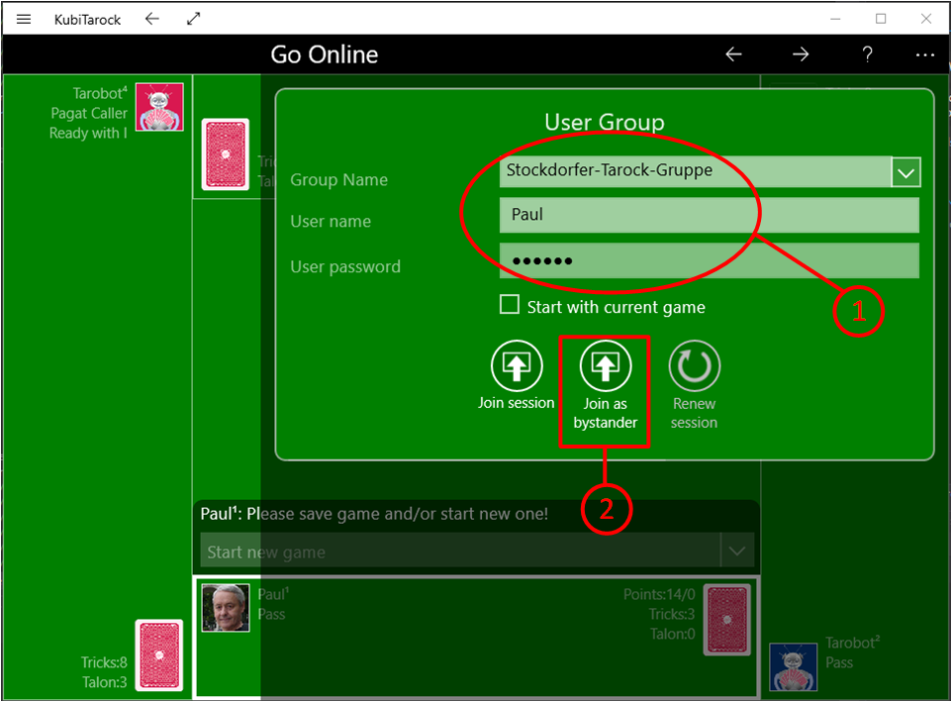Click Renew session button
This screenshot has height=702, width=952.
pyautogui.click(x=694, y=366)
